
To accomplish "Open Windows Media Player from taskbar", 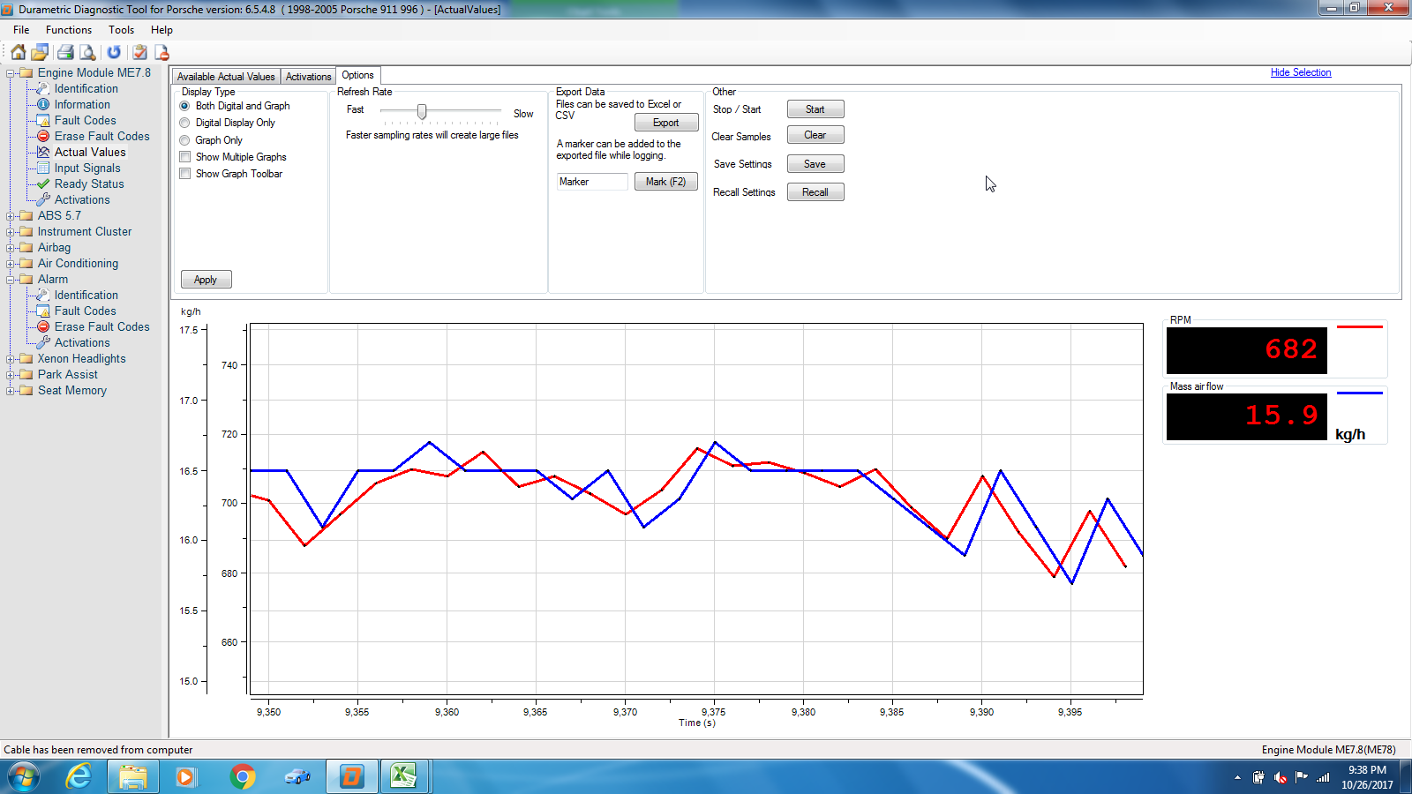I will coord(185,776).
